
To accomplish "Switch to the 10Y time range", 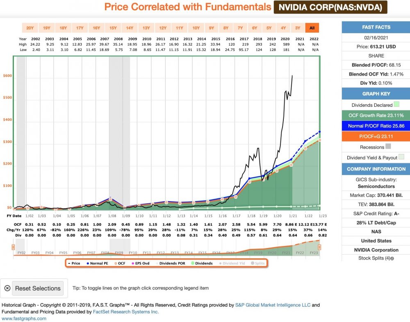I will [x=196, y=28].
